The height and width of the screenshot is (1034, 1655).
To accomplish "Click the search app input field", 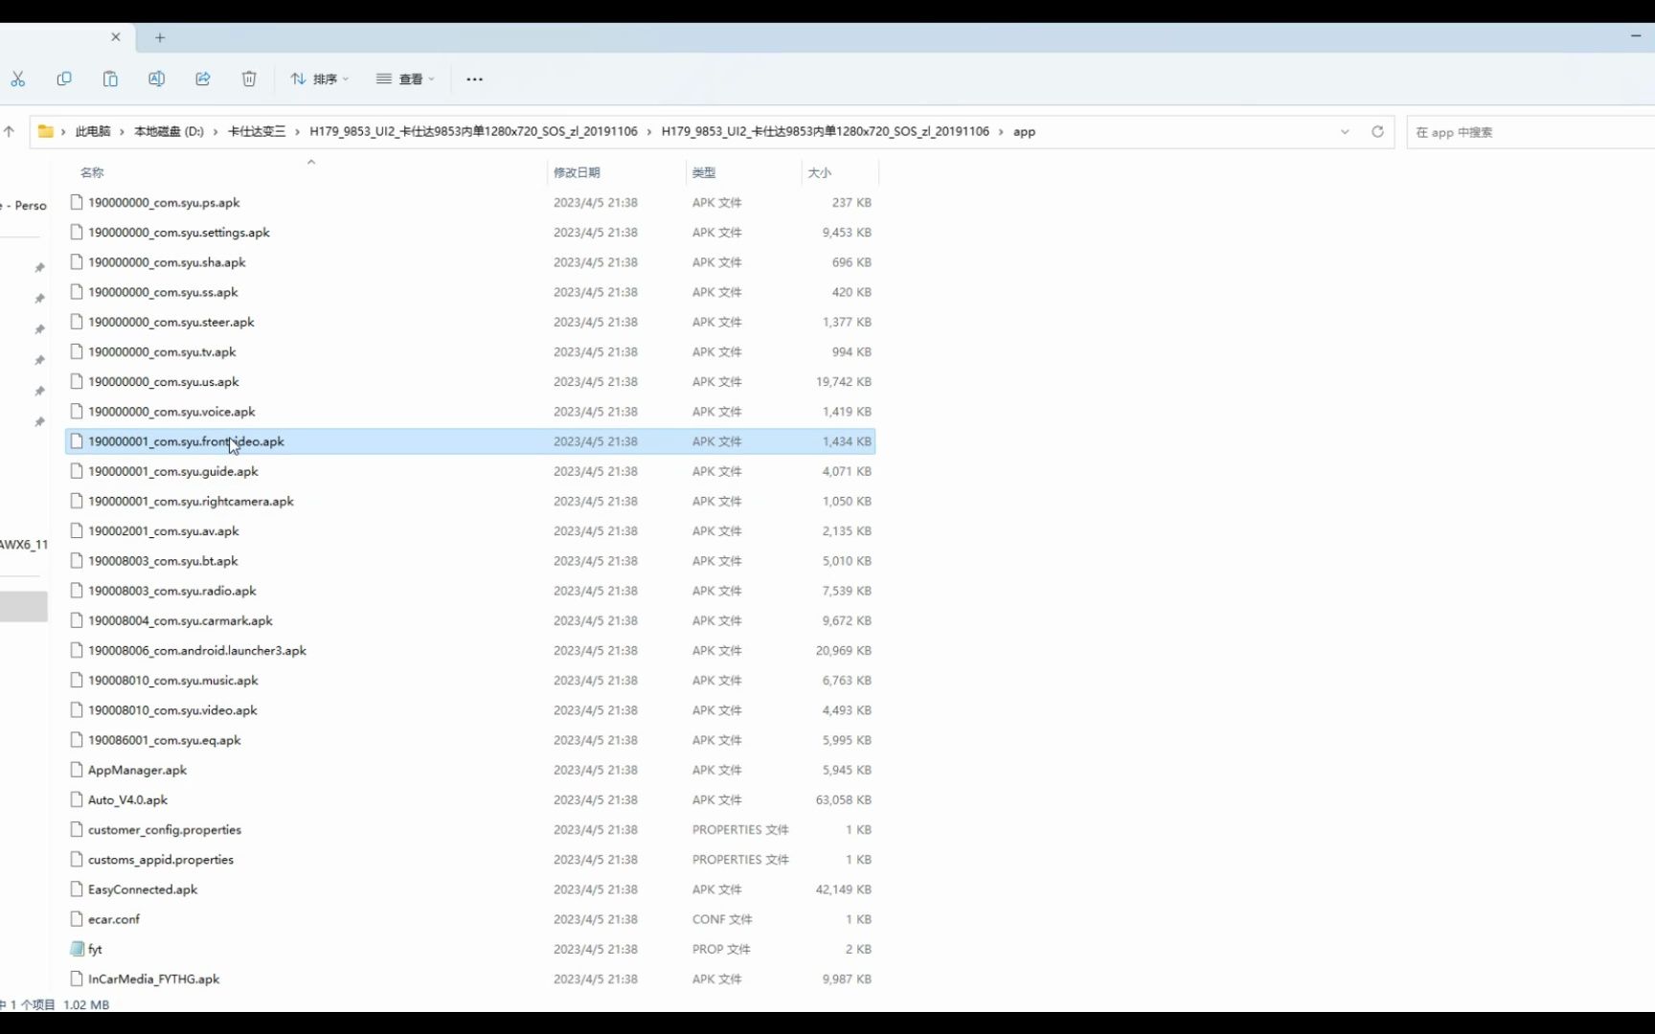I will (1530, 132).
